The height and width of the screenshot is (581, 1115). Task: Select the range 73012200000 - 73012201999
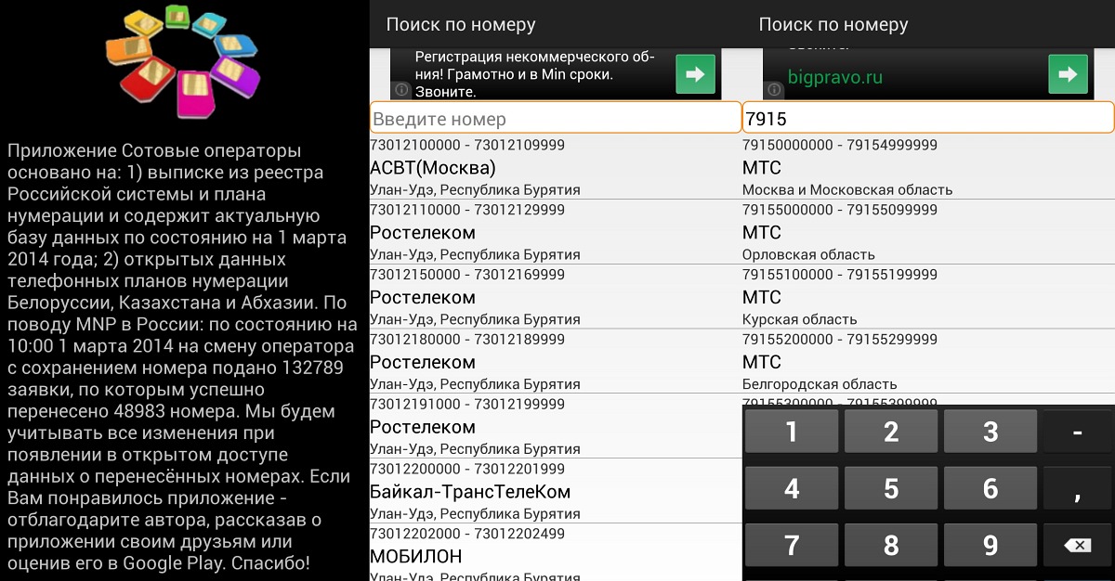[467, 470]
